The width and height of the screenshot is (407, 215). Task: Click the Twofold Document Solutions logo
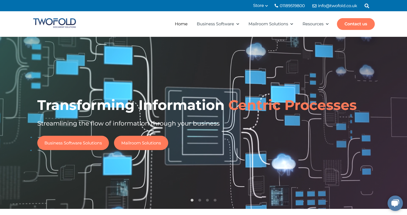click(54, 23)
